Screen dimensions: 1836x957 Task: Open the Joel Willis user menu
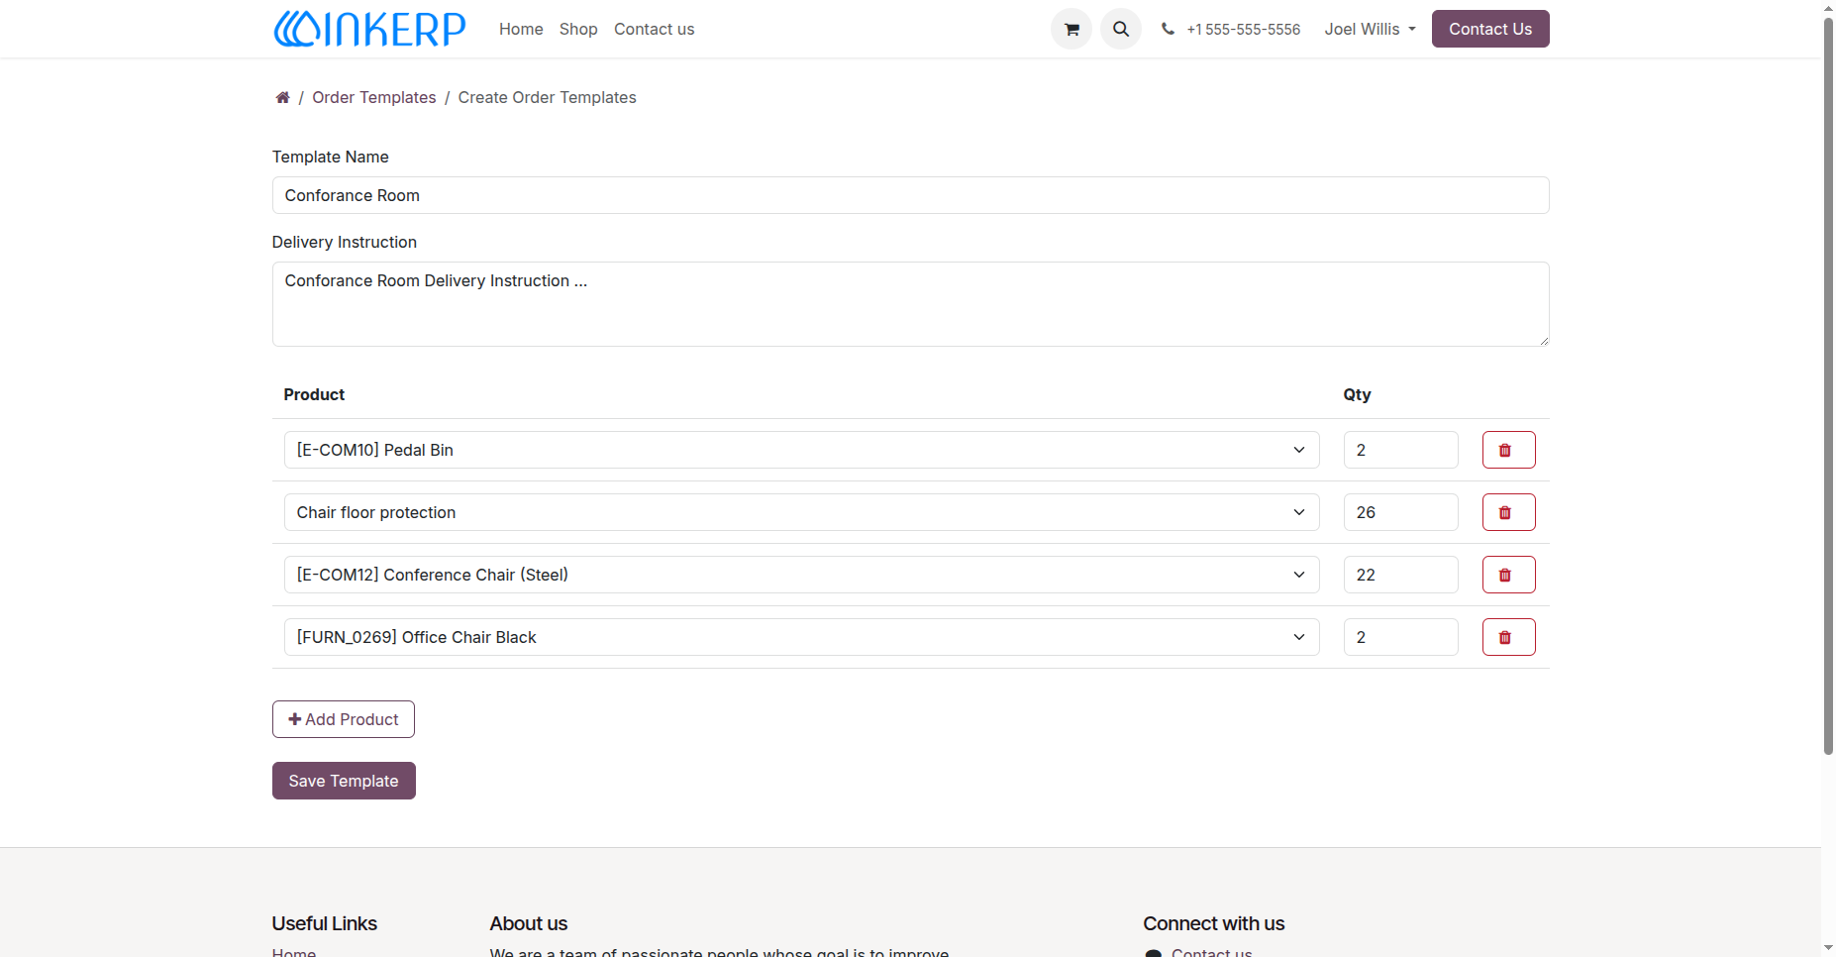(1370, 29)
